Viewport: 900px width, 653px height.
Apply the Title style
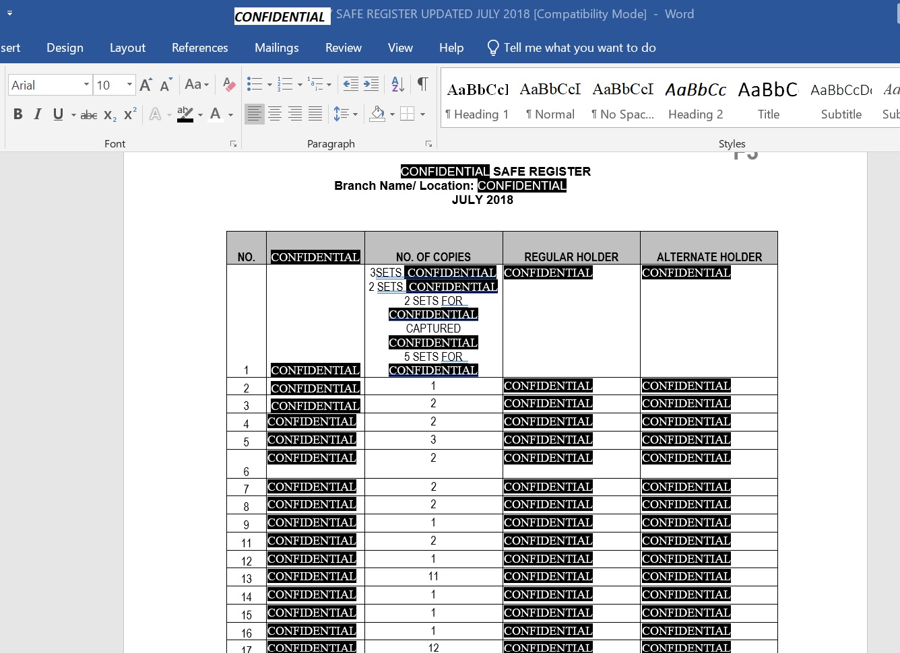pos(769,101)
